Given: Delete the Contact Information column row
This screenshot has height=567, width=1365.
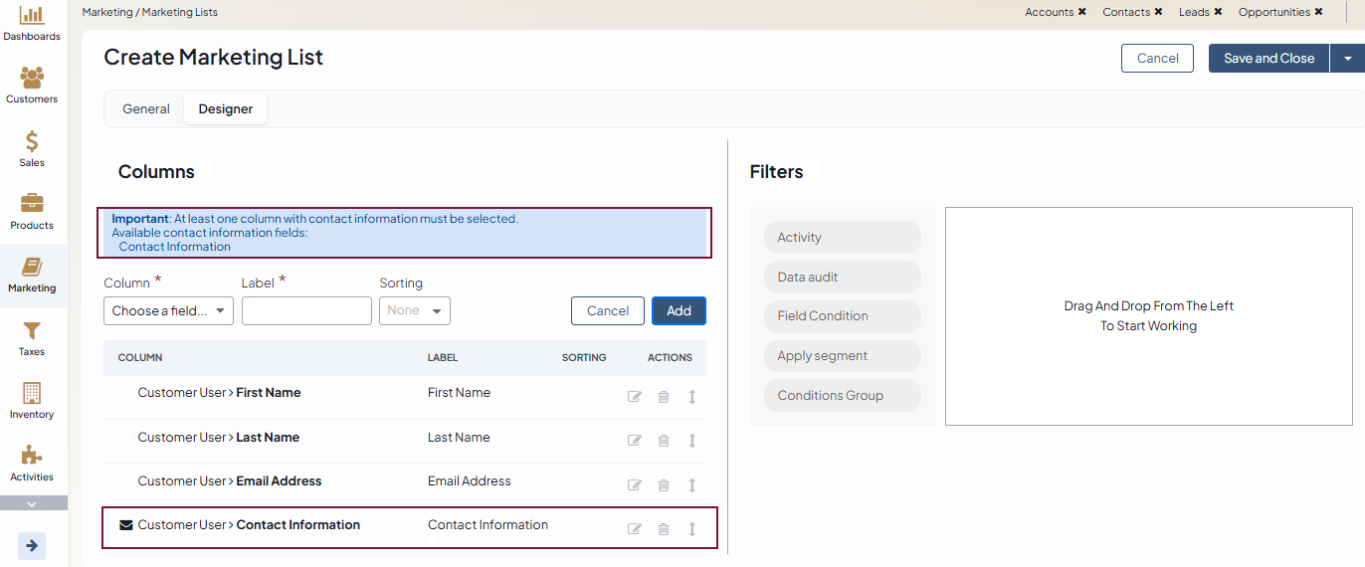Looking at the screenshot, I should (x=664, y=529).
